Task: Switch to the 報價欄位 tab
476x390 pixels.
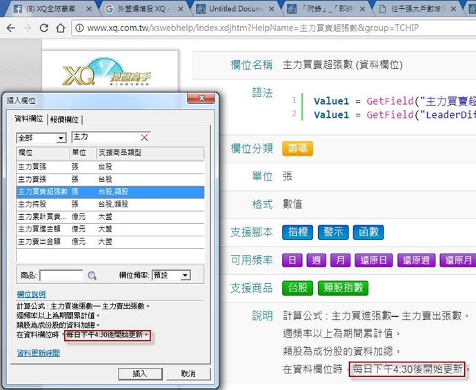Action: point(65,119)
